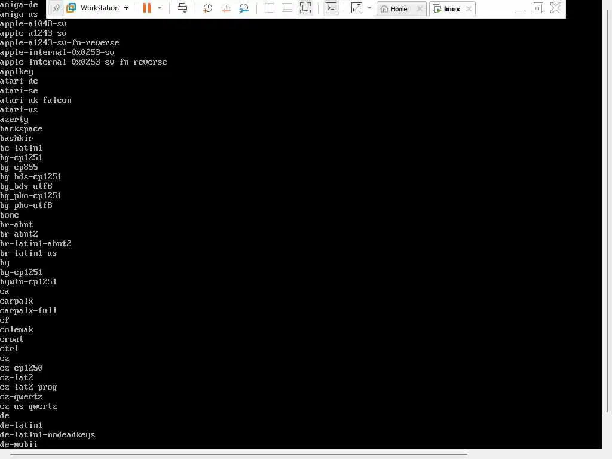
Task: Open the Workstation menu
Action: pyautogui.click(x=104, y=8)
